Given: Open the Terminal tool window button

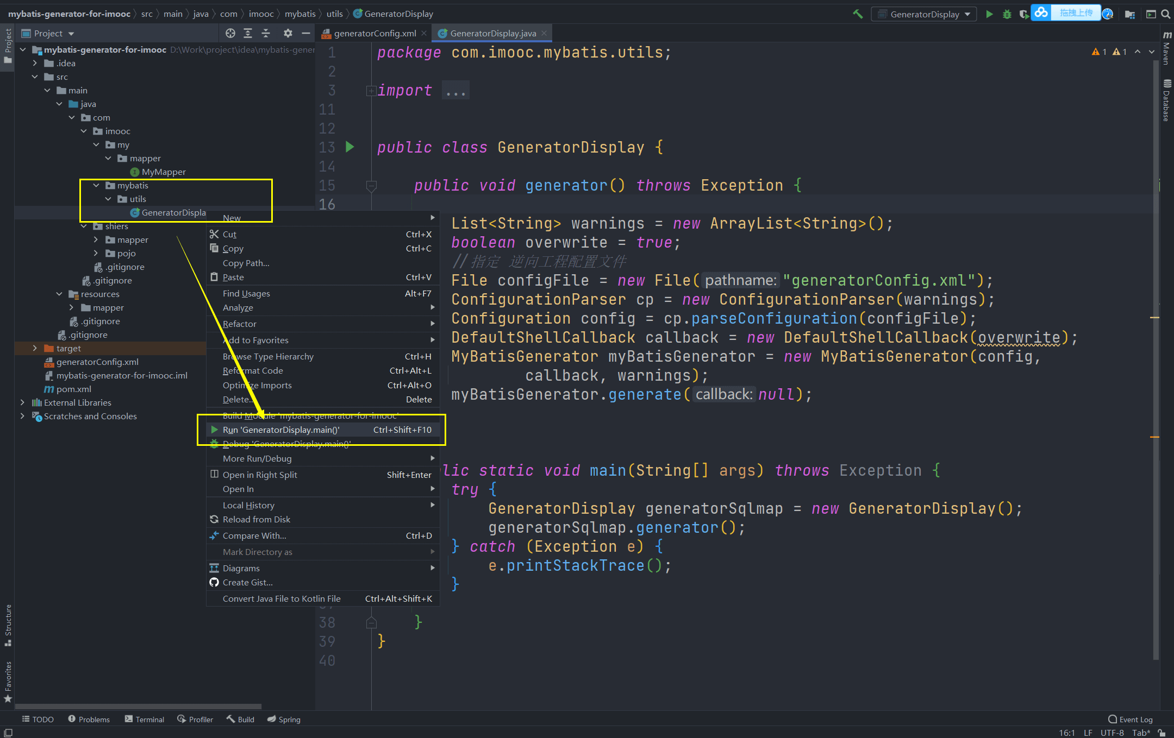Looking at the screenshot, I should [144, 719].
